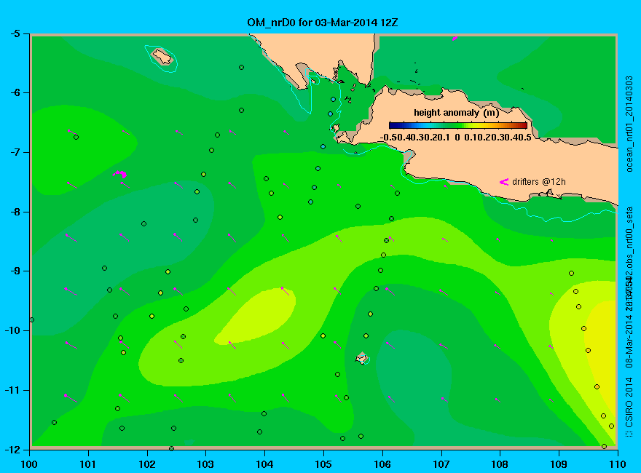
Task: Click latitude label "-9" on y-axis
Action: pos(15,271)
